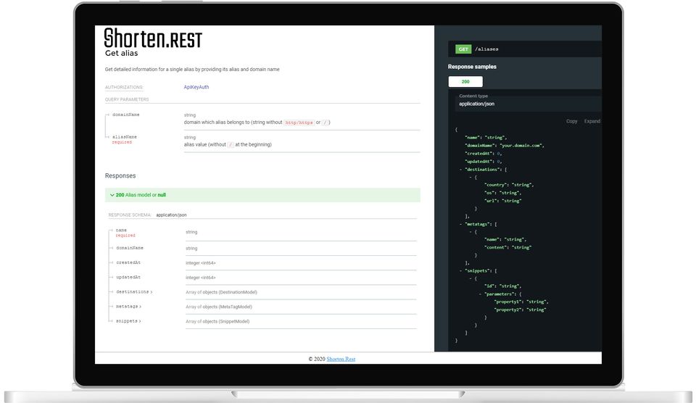Click the "property1" JSON key

(x=509, y=302)
